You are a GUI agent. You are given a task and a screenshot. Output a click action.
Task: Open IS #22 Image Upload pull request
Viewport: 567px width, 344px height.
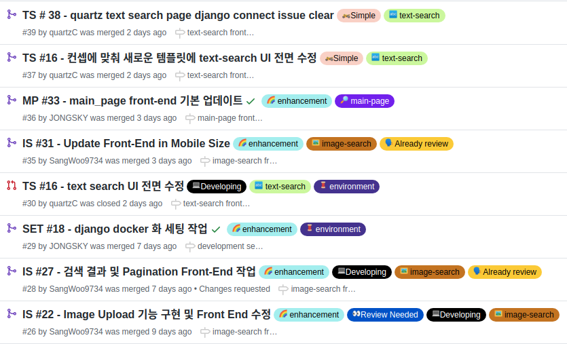147,314
